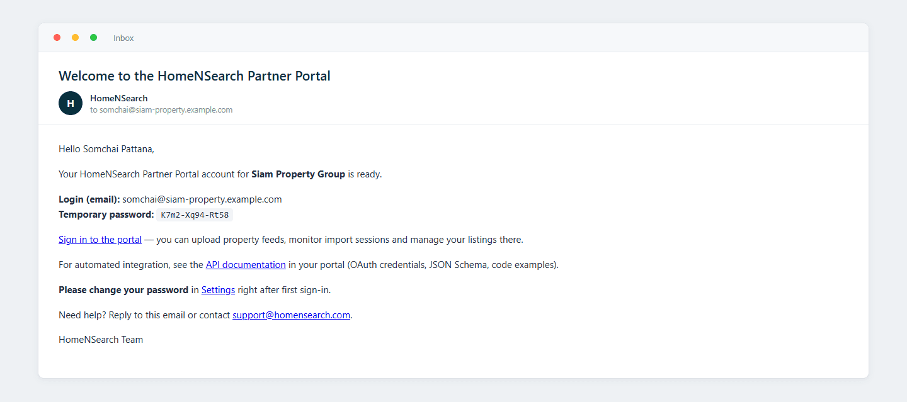Follow the Settings link
This screenshot has height=402, width=907.
click(218, 290)
